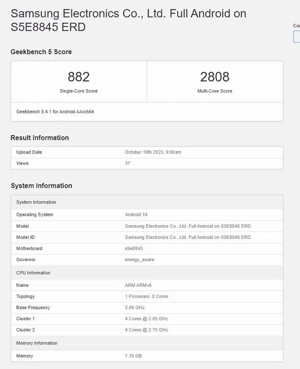Click the 'Base Frequency' row label
Image resolution: width=300 pixels, height=369 pixels.
pos(33,307)
